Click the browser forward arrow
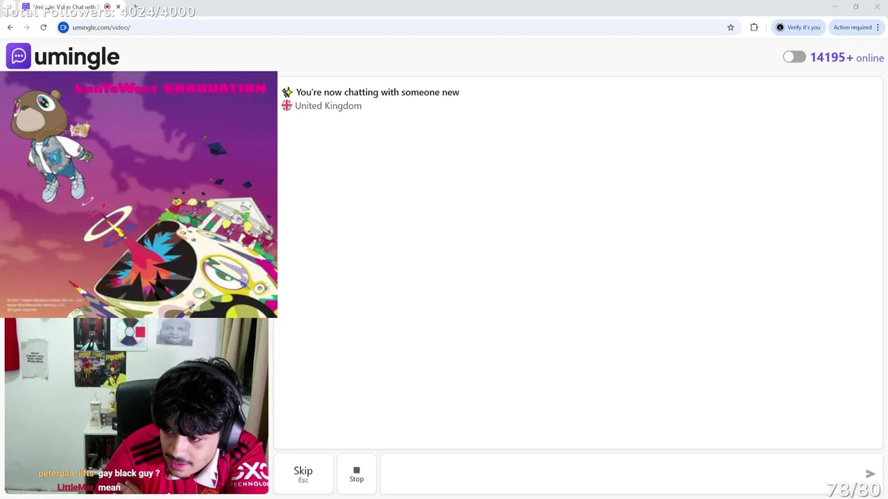This screenshot has width=888, height=499. pos(26,27)
